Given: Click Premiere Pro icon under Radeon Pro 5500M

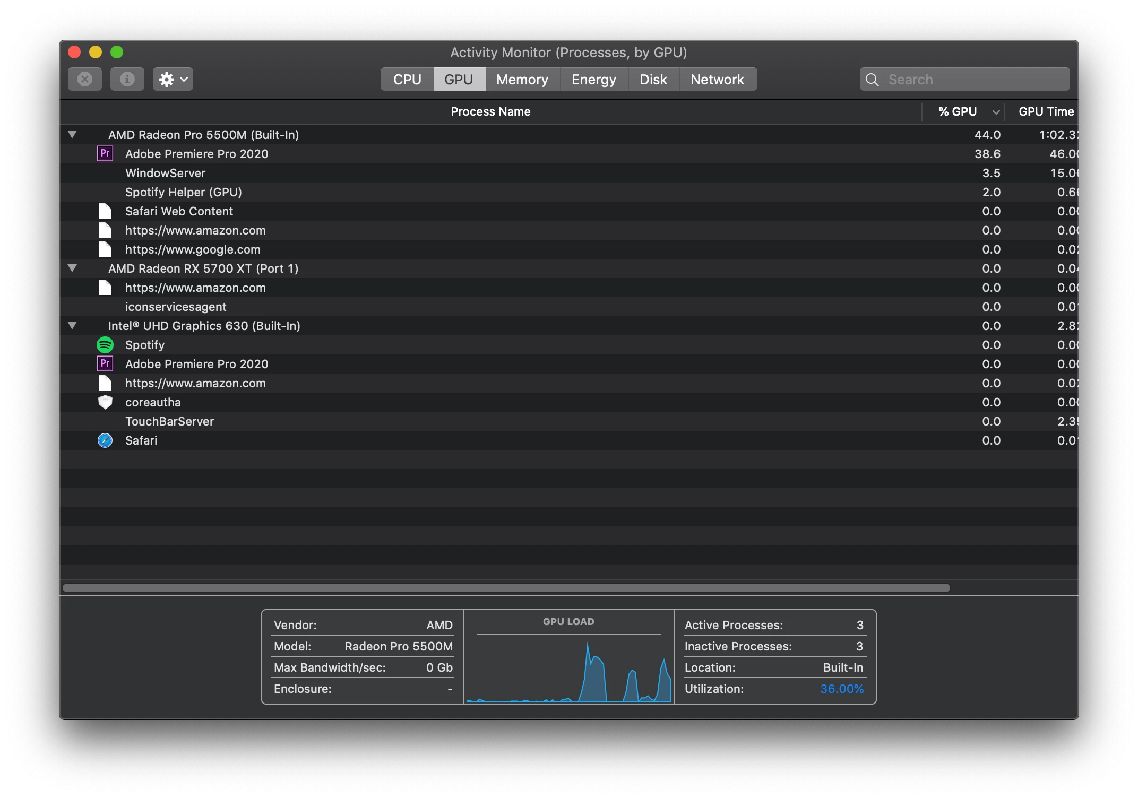Looking at the screenshot, I should tap(105, 154).
